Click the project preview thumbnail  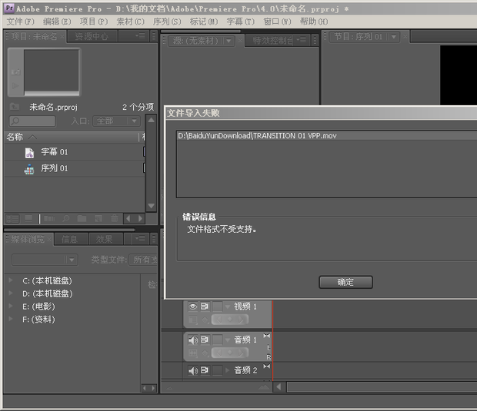[52, 72]
